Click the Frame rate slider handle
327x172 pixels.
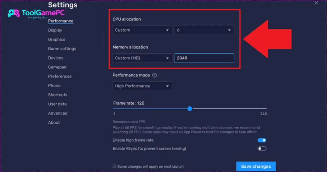tap(190, 109)
